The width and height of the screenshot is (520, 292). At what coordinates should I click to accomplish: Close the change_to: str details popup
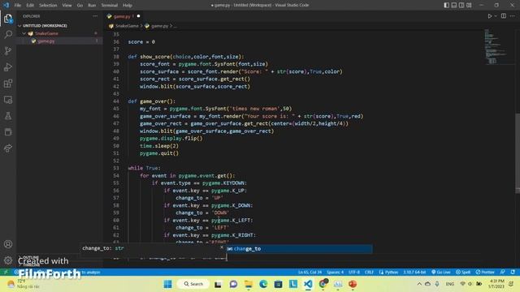click(222, 247)
